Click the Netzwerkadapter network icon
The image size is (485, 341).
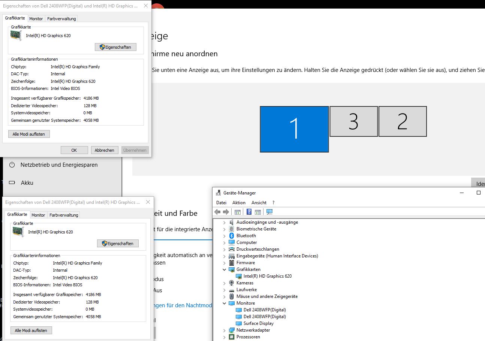pyautogui.click(x=232, y=330)
